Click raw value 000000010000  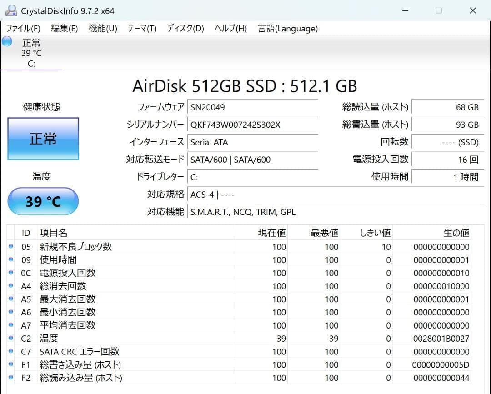441,286
